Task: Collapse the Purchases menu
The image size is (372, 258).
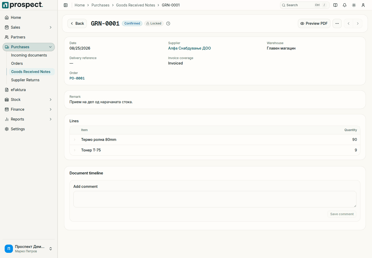Action: click(29, 47)
